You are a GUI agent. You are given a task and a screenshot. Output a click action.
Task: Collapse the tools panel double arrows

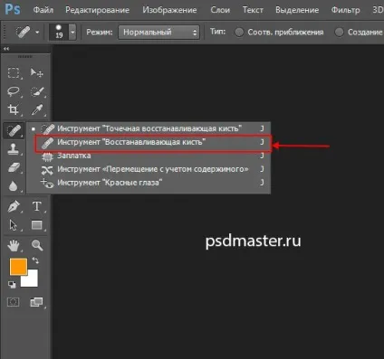click(x=6, y=49)
